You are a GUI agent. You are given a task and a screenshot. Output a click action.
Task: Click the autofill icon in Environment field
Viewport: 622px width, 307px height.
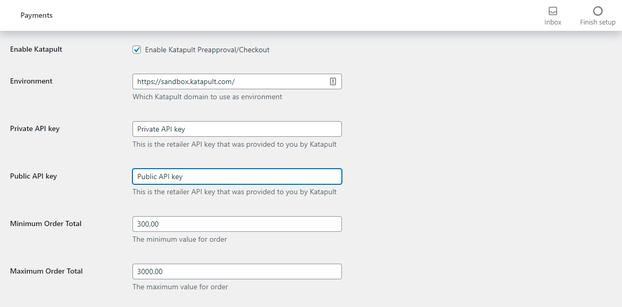333,81
